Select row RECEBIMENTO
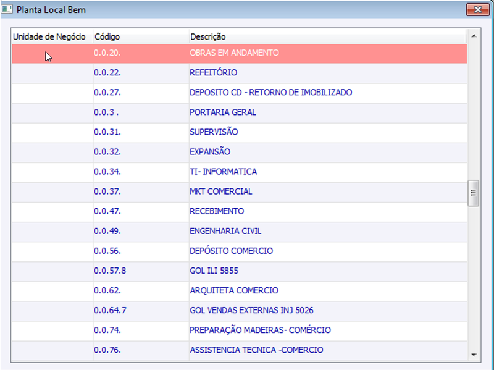494x370 pixels. 240,211
